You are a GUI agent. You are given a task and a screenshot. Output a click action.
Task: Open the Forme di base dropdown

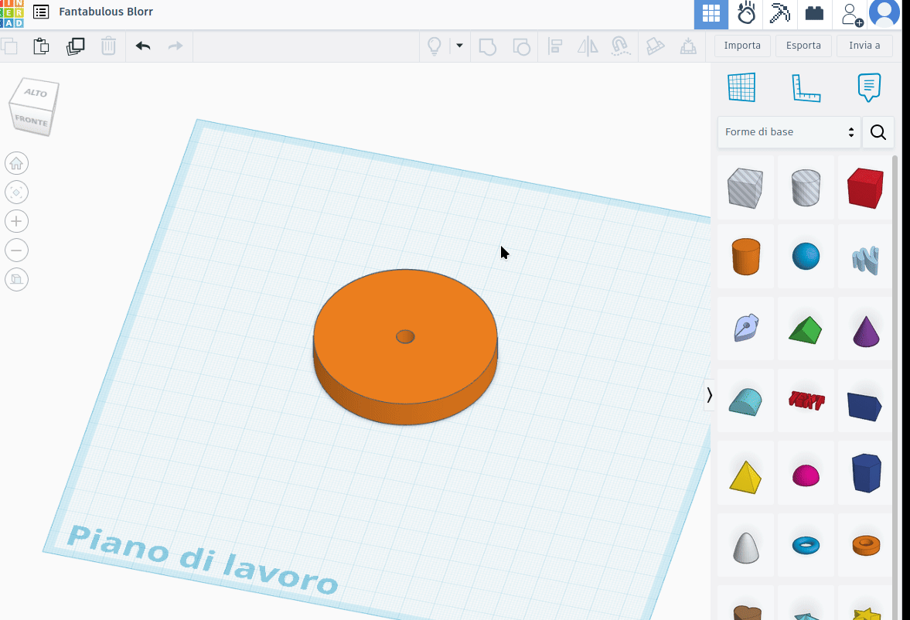click(x=789, y=131)
